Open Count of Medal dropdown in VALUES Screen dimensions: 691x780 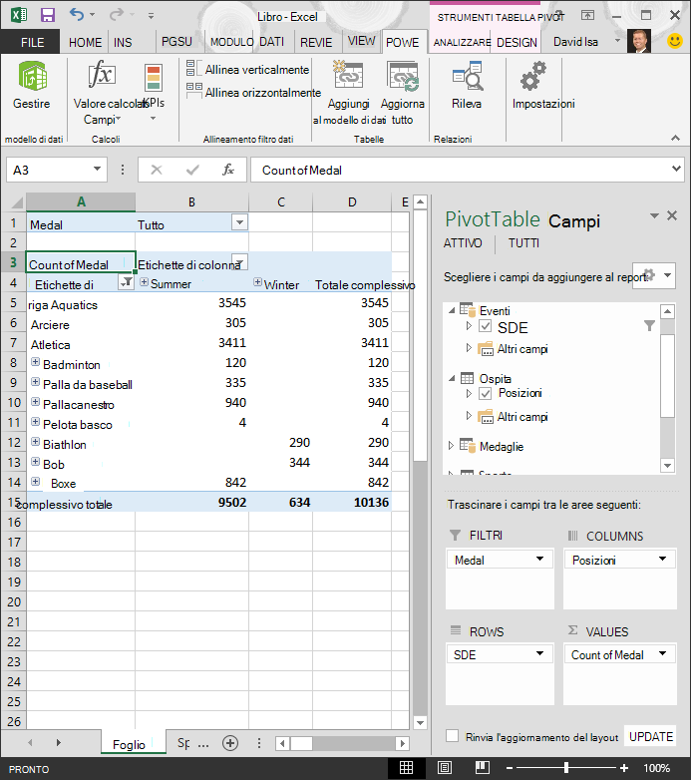662,653
